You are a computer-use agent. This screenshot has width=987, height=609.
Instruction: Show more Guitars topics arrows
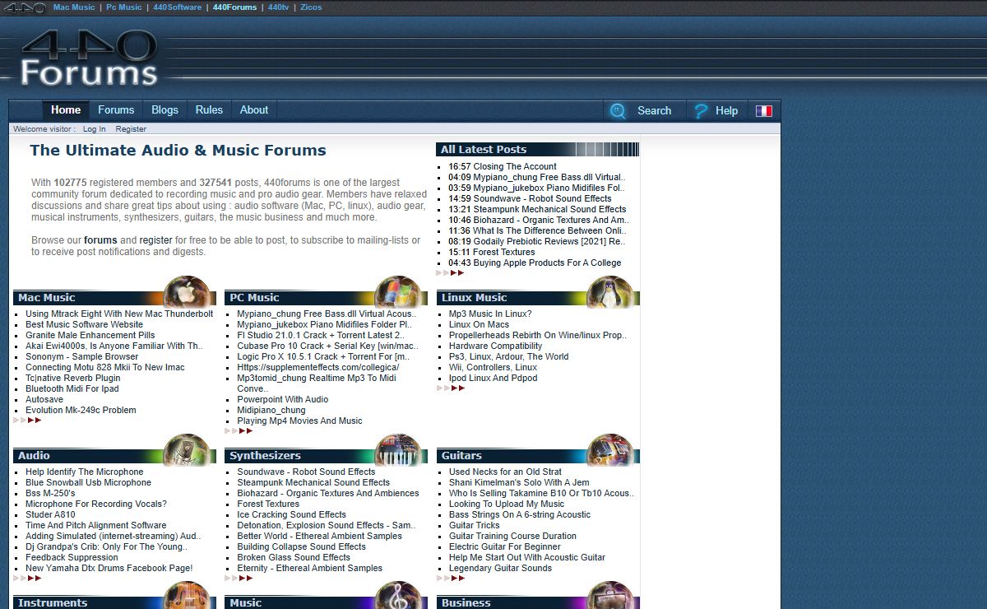click(x=450, y=578)
